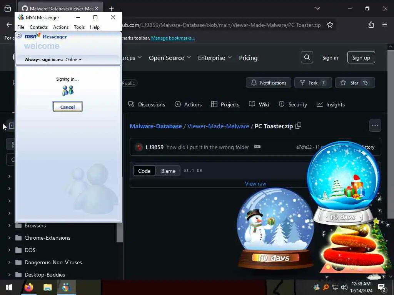
Task: Expand the commit message details ellipsis
Action: coord(257,147)
